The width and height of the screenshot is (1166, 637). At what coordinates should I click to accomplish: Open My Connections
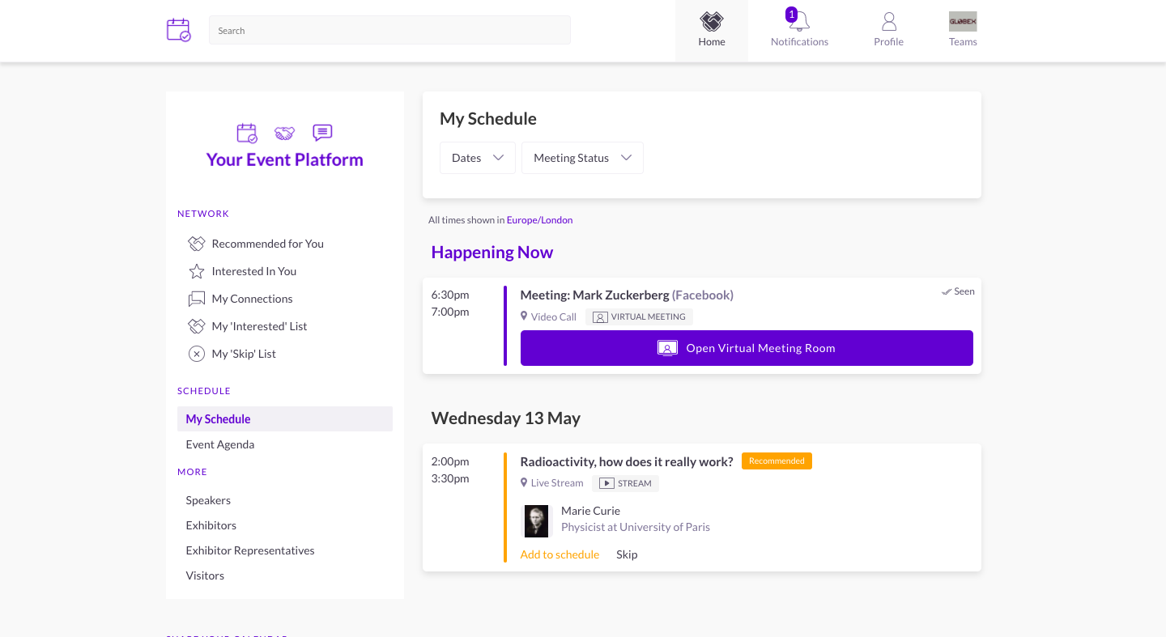[252, 299]
